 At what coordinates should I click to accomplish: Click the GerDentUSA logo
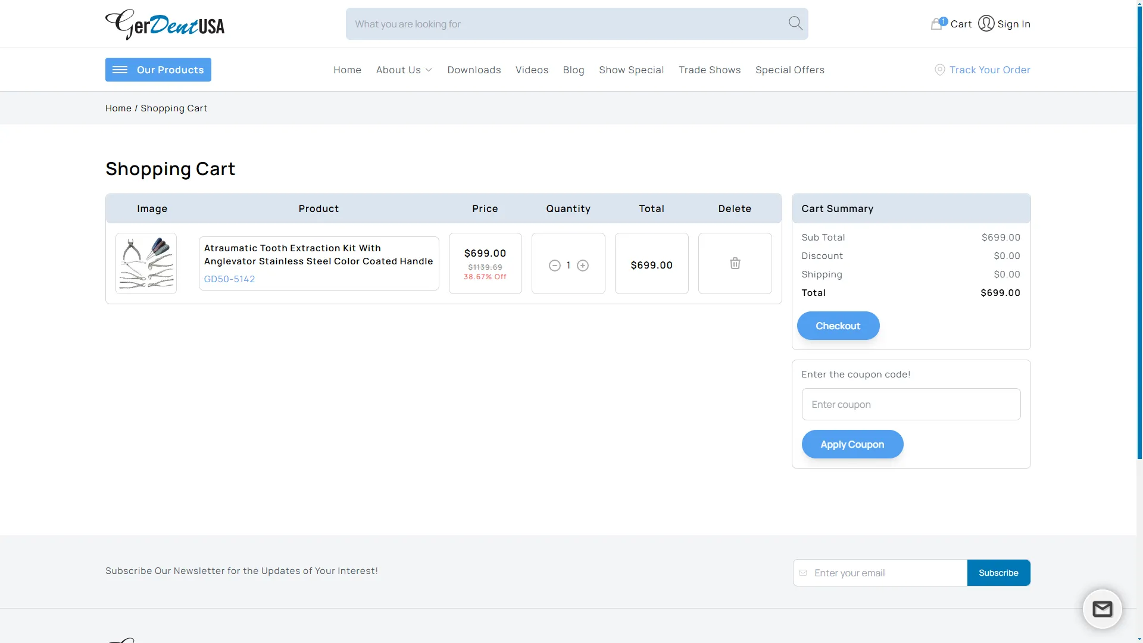pos(165,24)
